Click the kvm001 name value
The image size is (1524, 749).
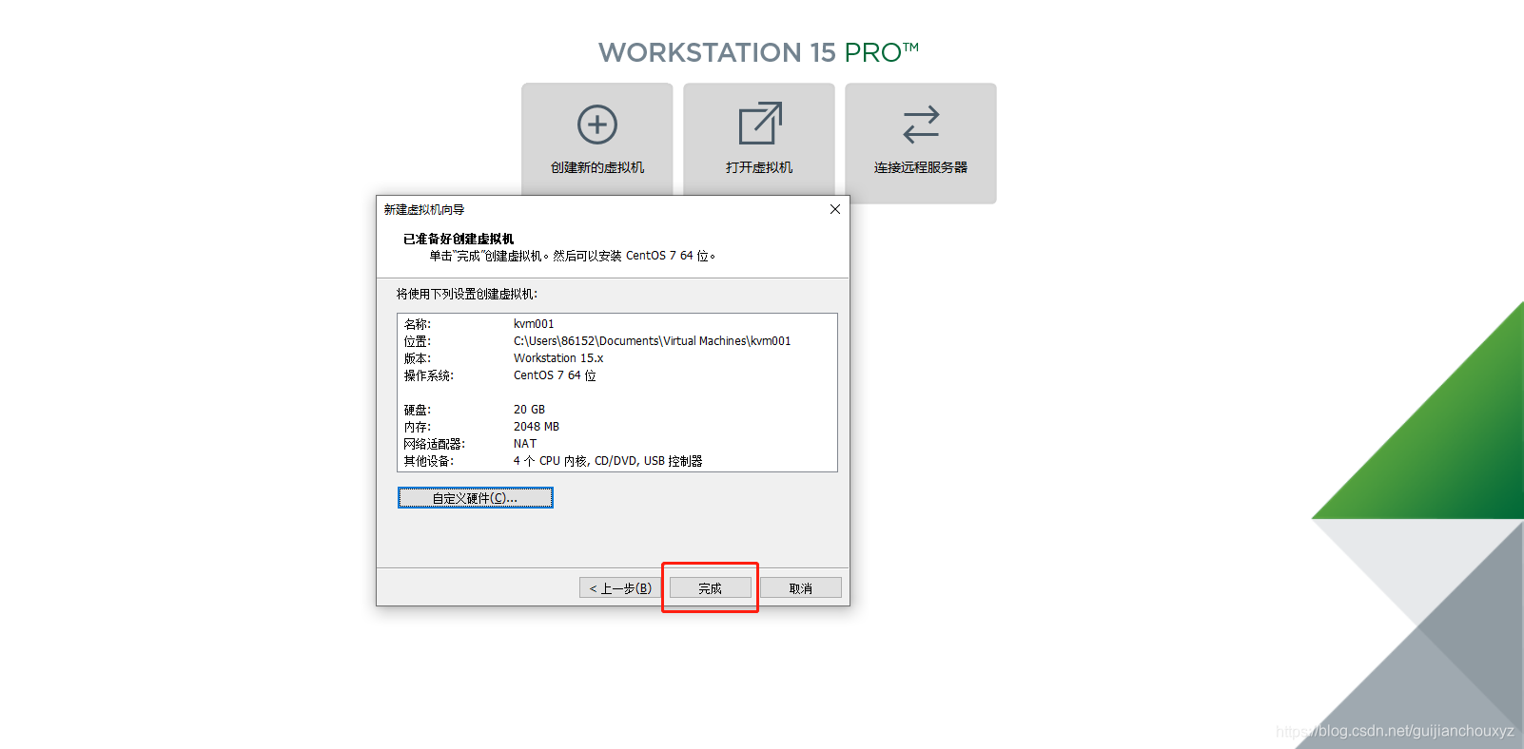534,324
